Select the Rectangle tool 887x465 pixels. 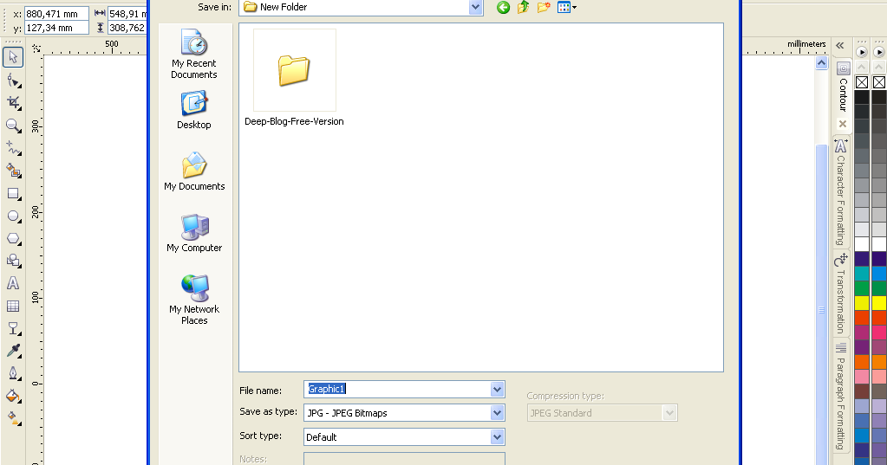coord(13,193)
